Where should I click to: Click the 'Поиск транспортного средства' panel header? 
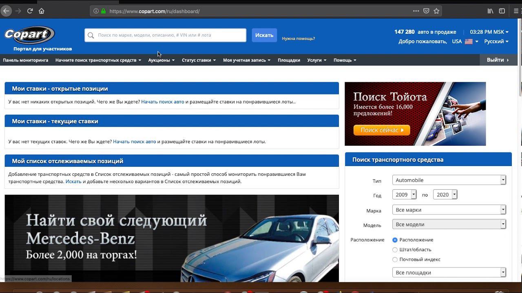[x=428, y=160]
